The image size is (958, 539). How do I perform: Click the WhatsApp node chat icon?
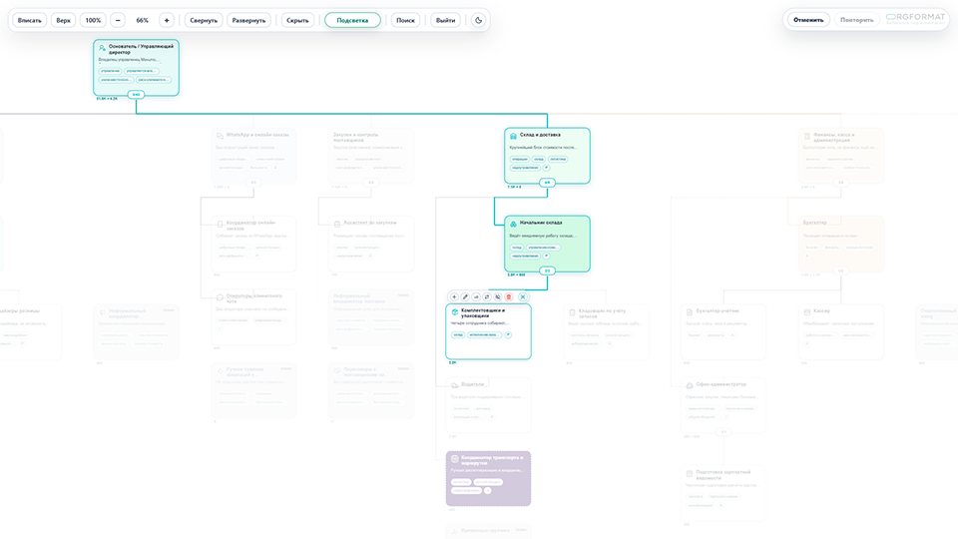[x=220, y=136]
